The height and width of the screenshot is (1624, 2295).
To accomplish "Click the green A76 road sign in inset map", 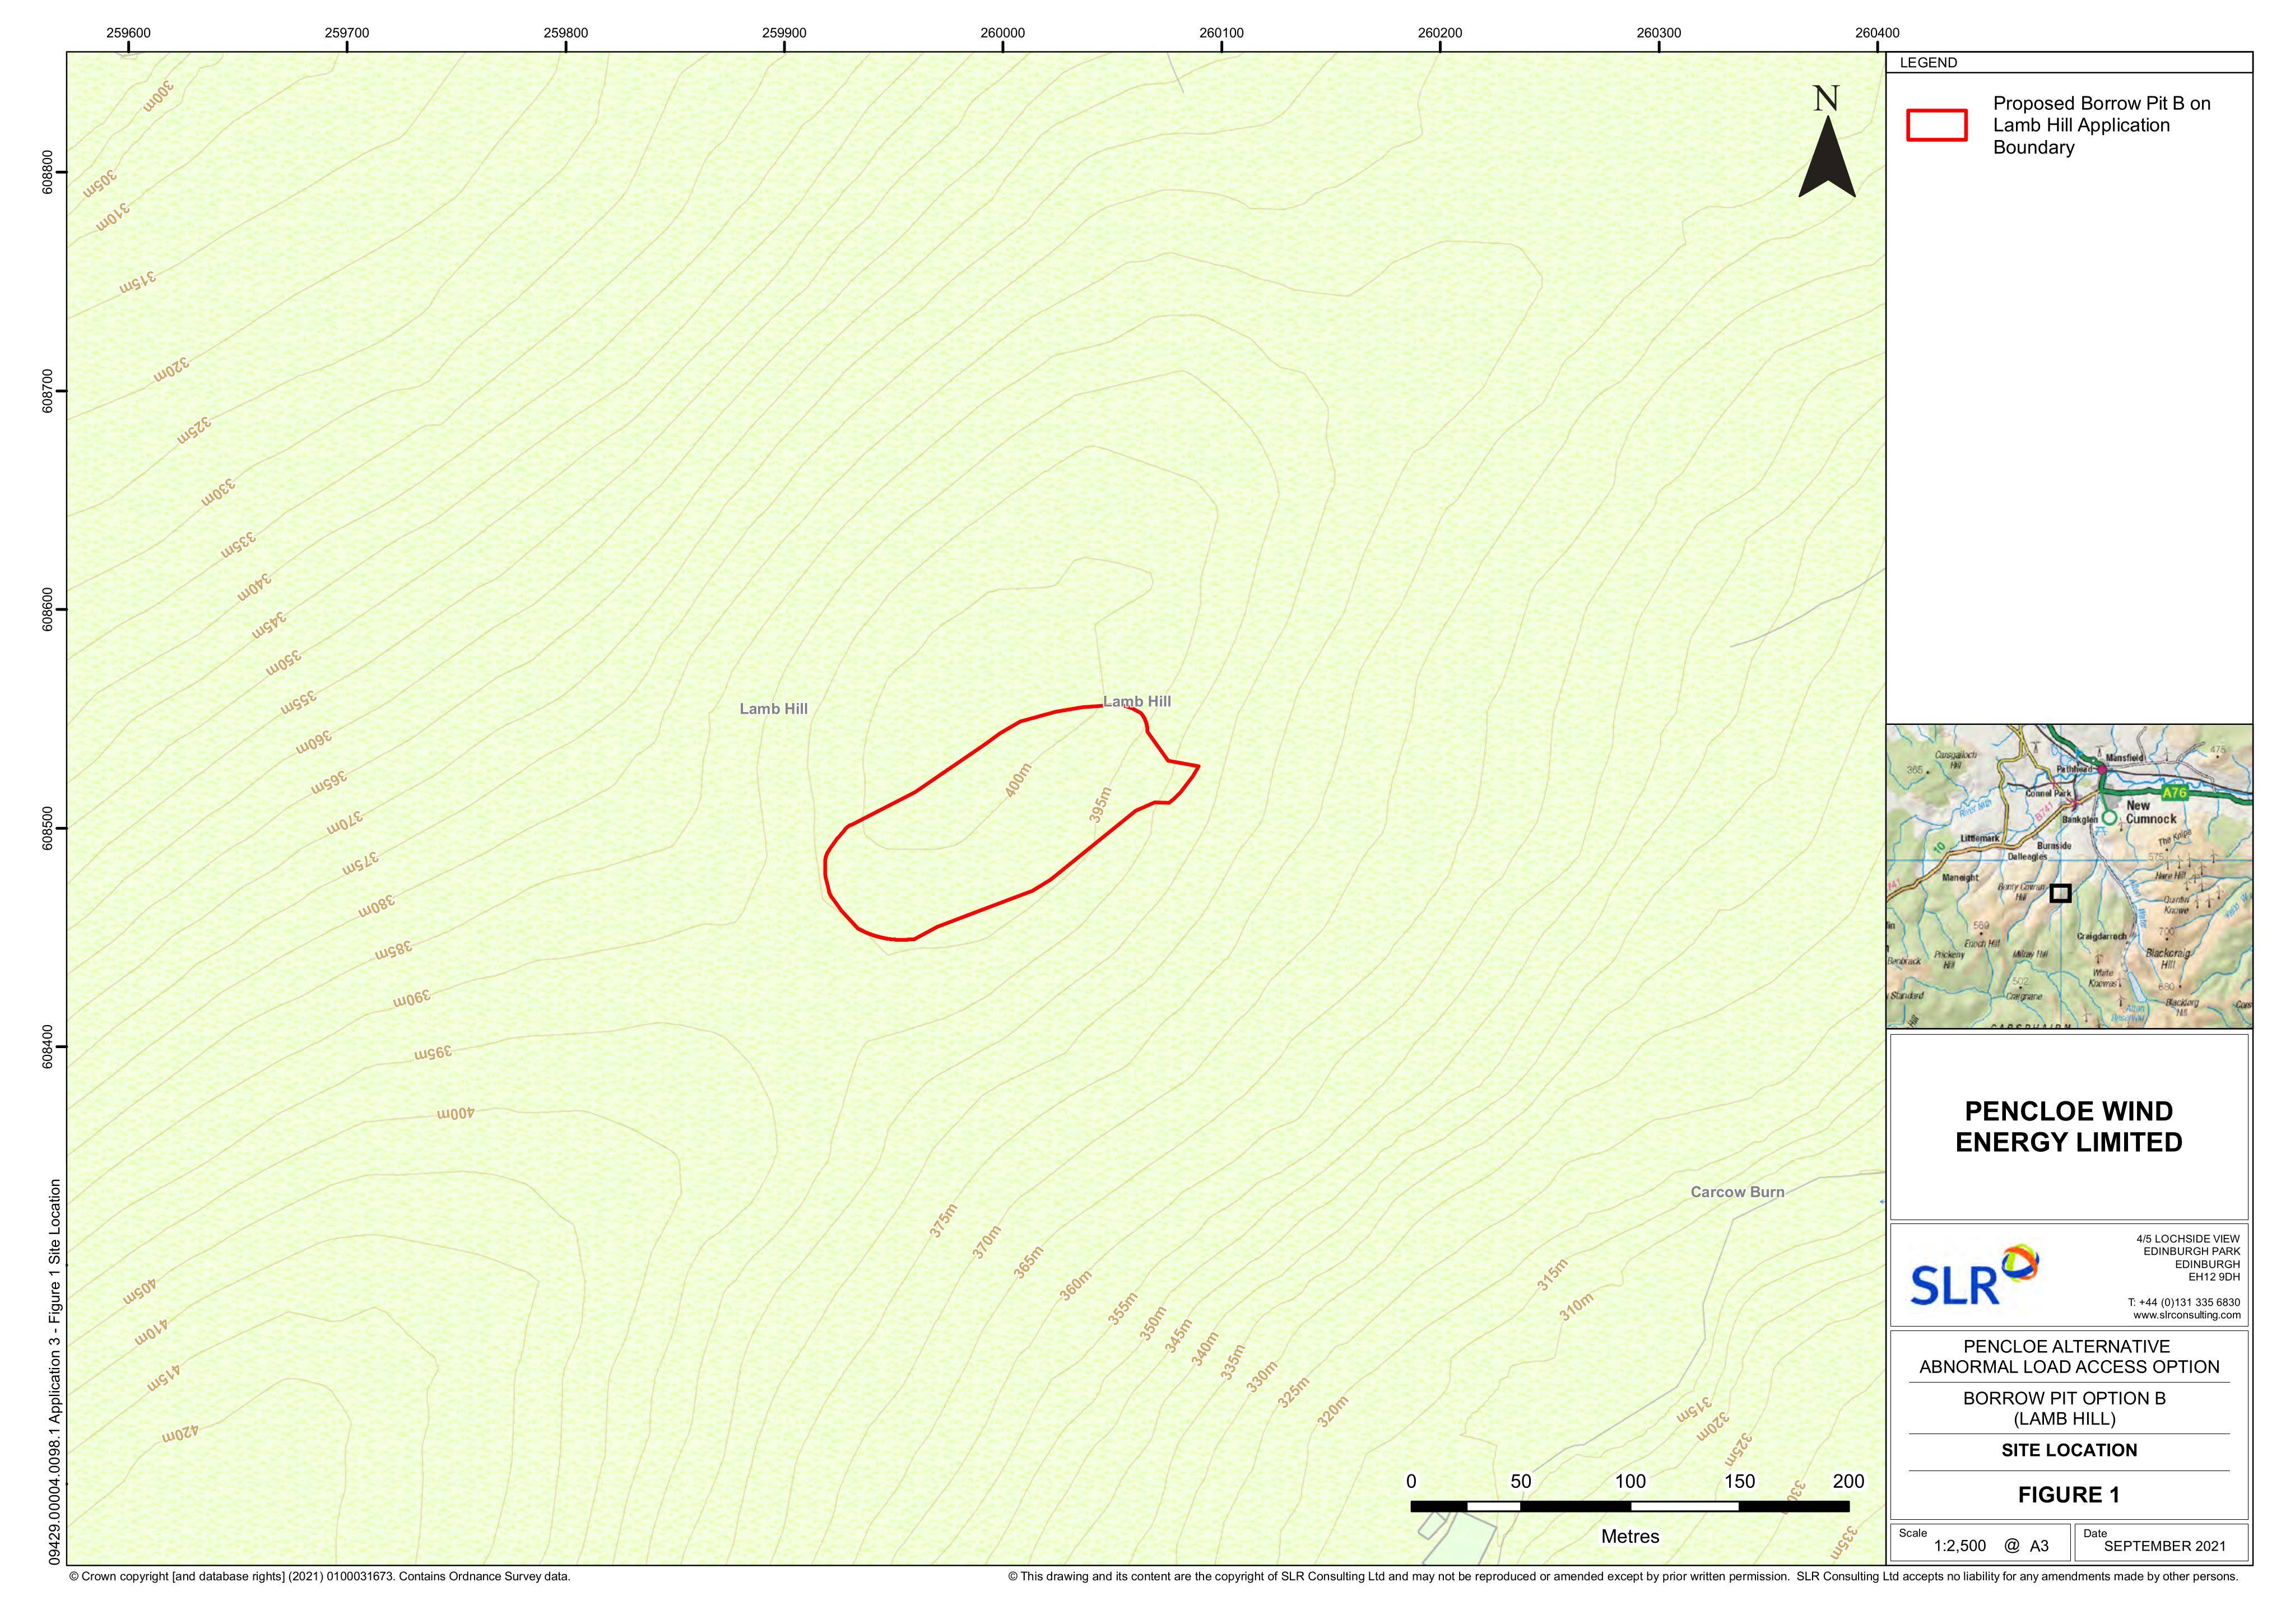I will tap(2174, 793).
